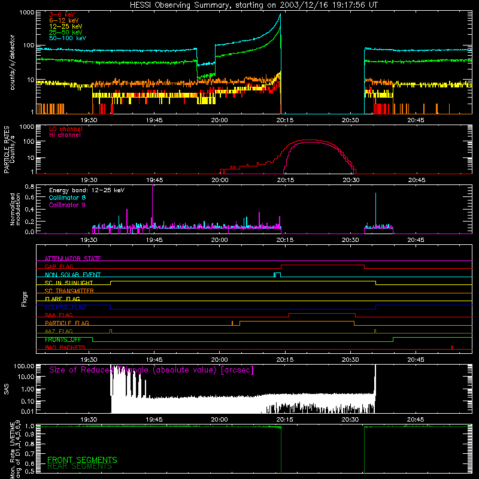The width and height of the screenshot is (479, 479).
Task: Click the 'SC IN SUNLIGHT' flag label
Action: click(69, 283)
